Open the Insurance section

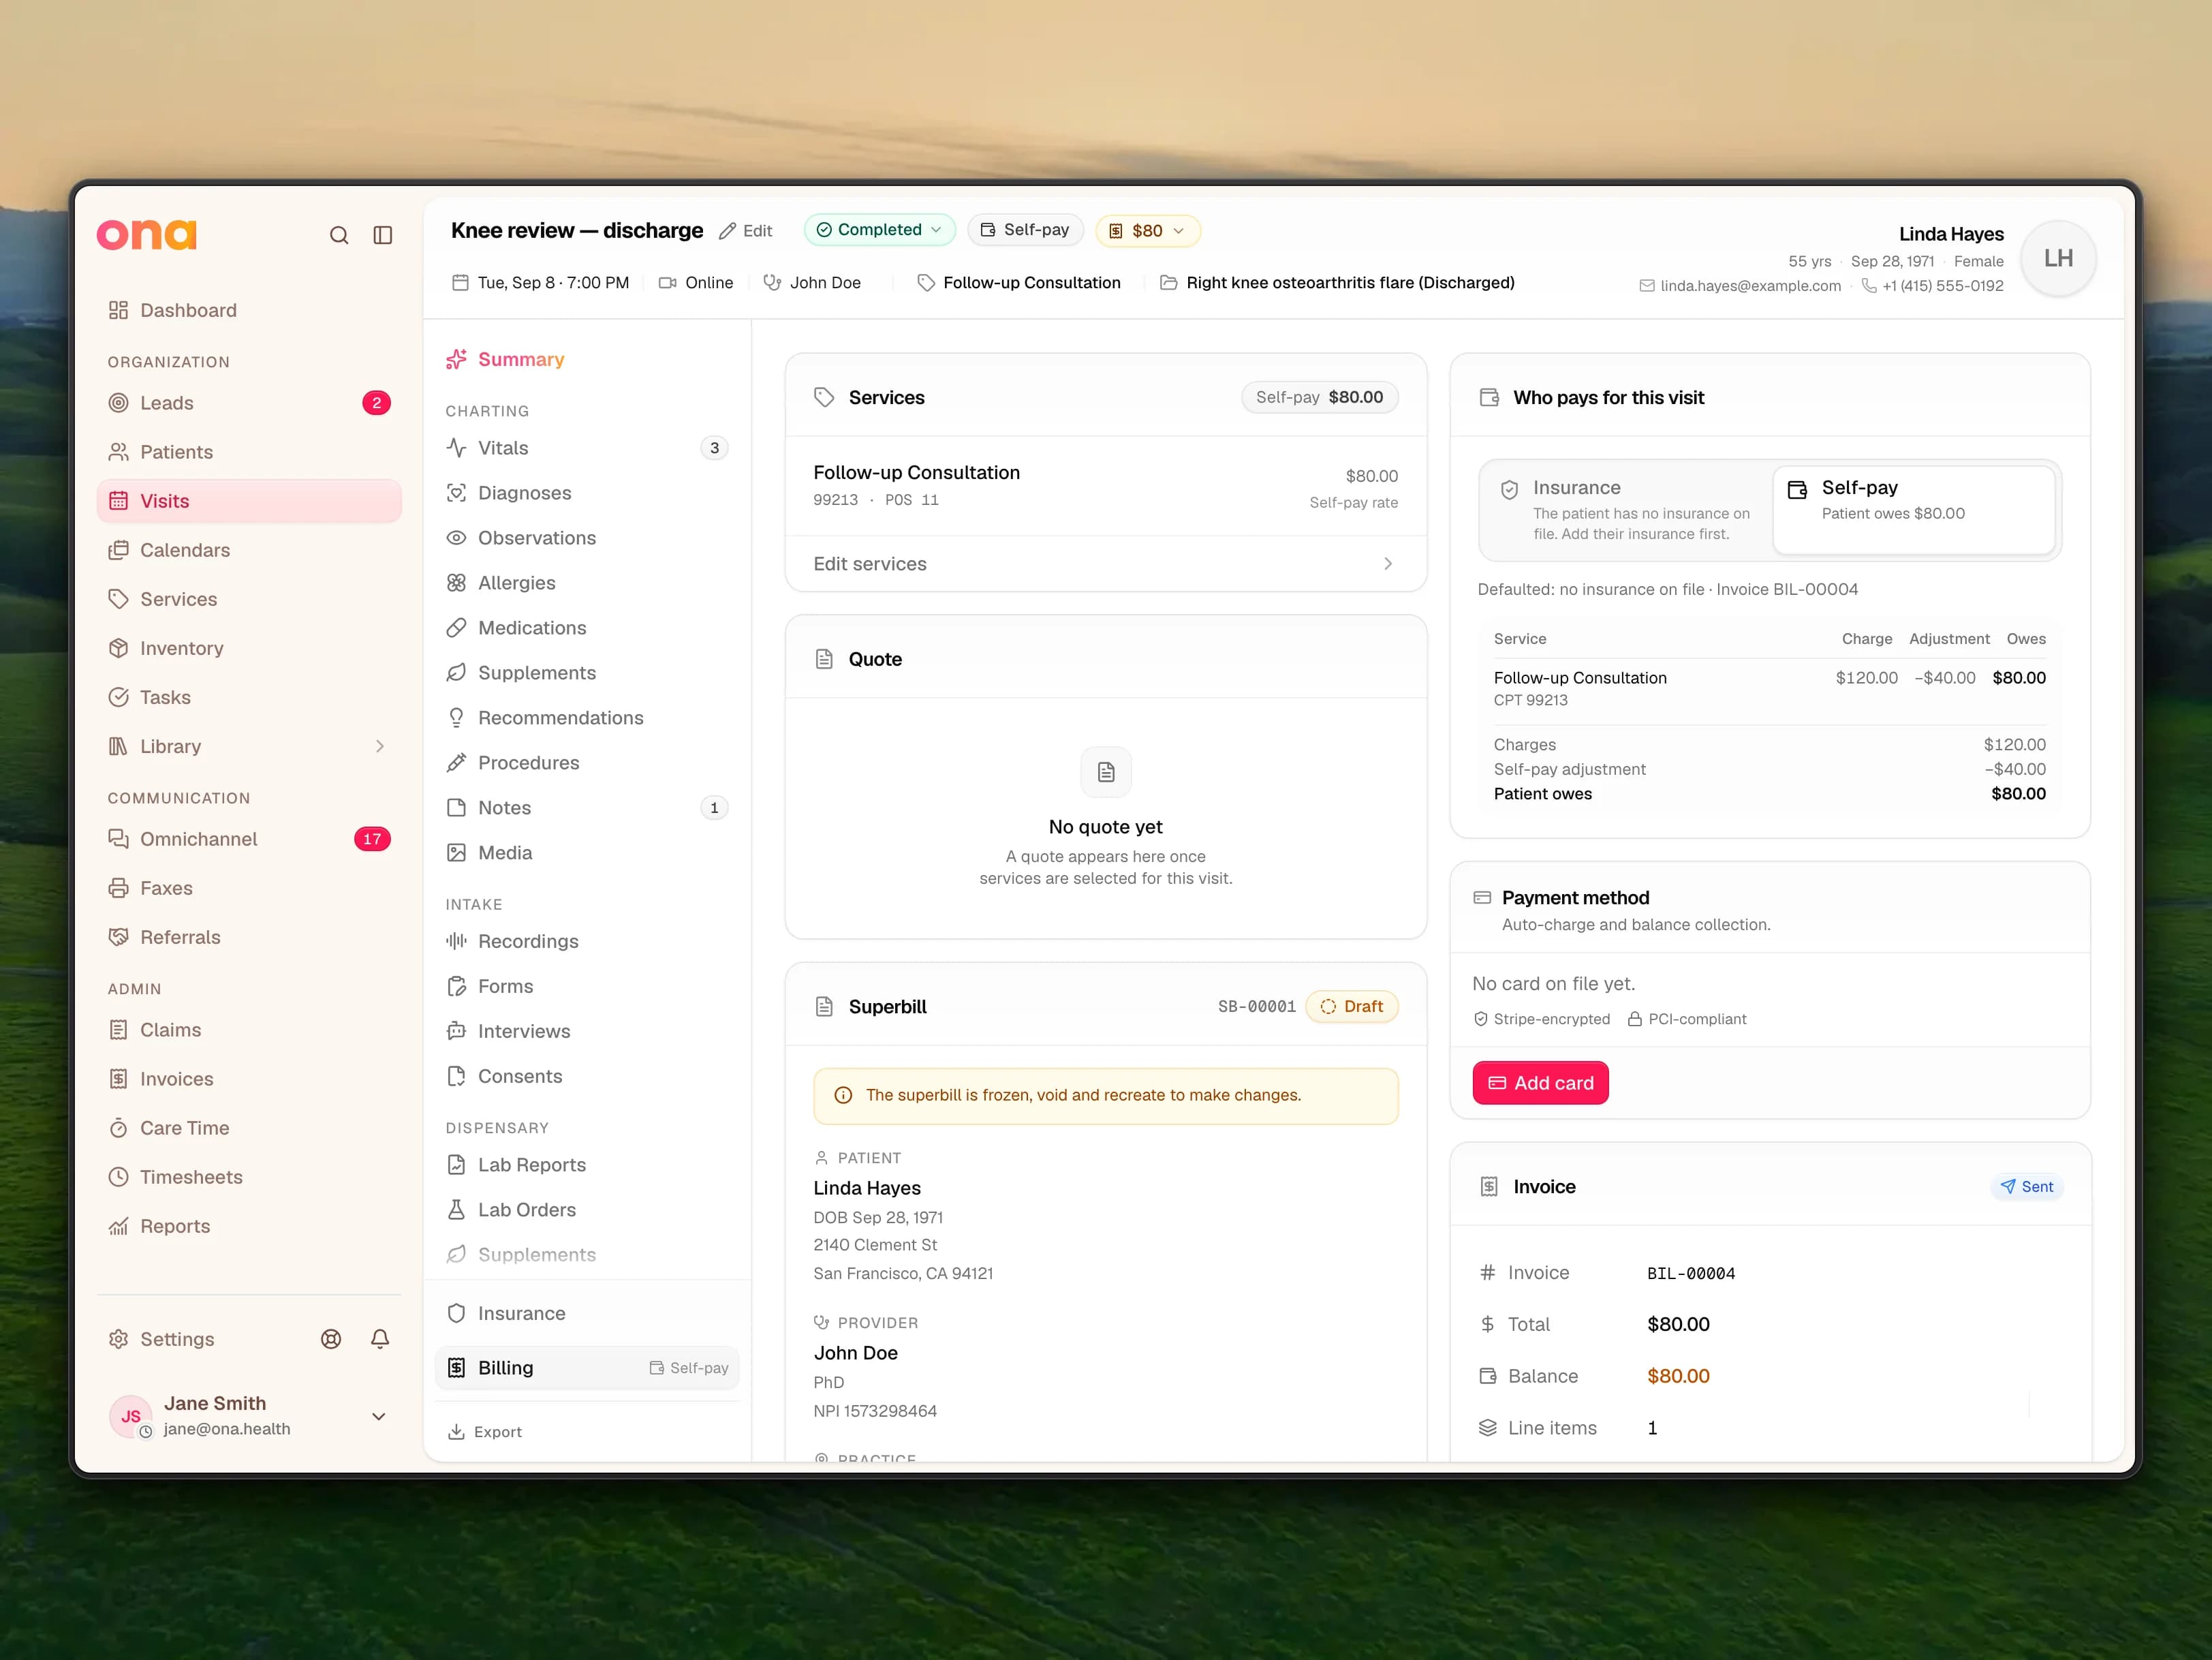click(587, 1313)
